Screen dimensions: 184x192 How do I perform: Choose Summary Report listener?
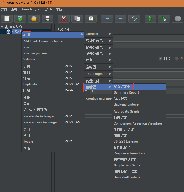139,92
